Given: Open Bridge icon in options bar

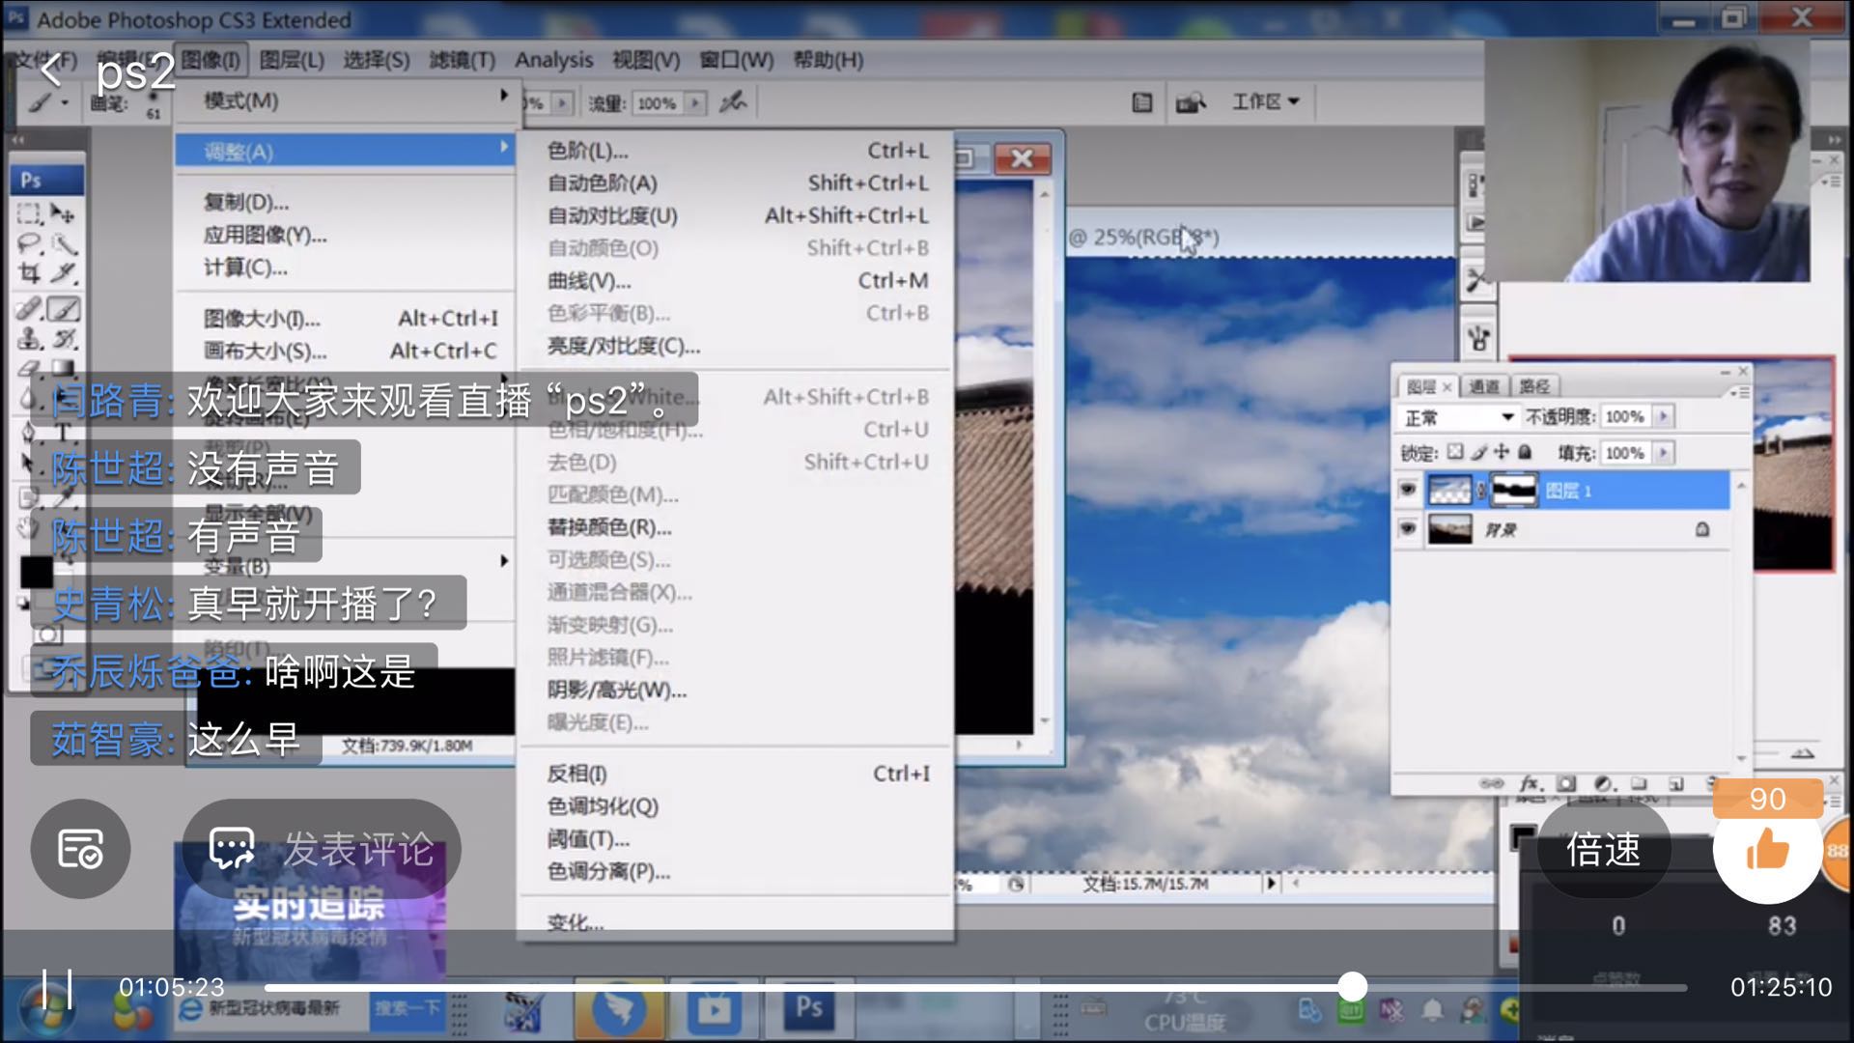Looking at the screenshot, I should [1191, 101].
